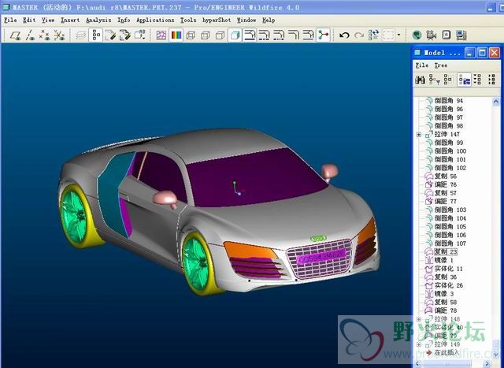The image size is (504, 368).
Task: Expand the 拉伸 148 feature node
Action: click(419, 319)
